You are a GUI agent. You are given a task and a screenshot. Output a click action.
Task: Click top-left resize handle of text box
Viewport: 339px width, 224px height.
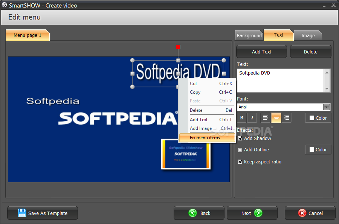(133, 60)
